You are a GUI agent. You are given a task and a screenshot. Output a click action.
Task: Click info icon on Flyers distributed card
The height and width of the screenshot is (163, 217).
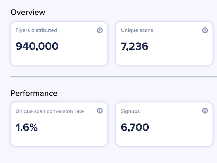(100, 30)
